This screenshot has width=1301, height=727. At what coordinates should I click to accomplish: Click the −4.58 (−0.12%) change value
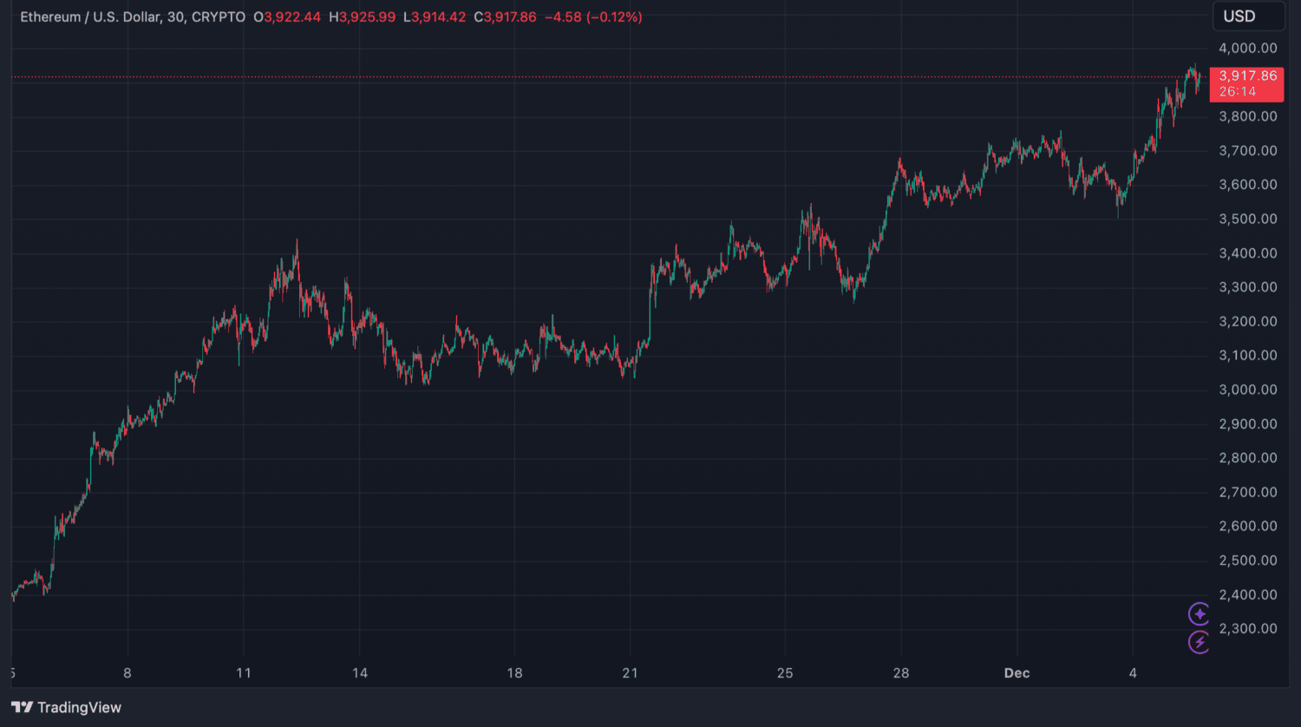[x=593, y=17]
